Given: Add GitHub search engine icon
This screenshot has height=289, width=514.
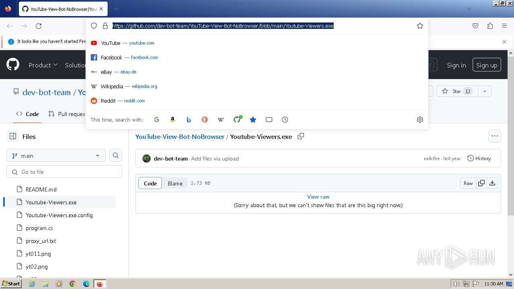Looking at the screenshot, I should (237, 119).
